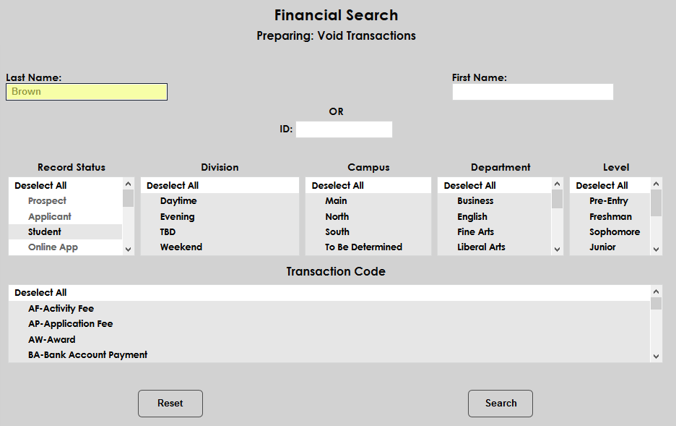The image size is (676, 426).
Task: Pick BA-Bank Account Payment code
Action: pos(88,355)
